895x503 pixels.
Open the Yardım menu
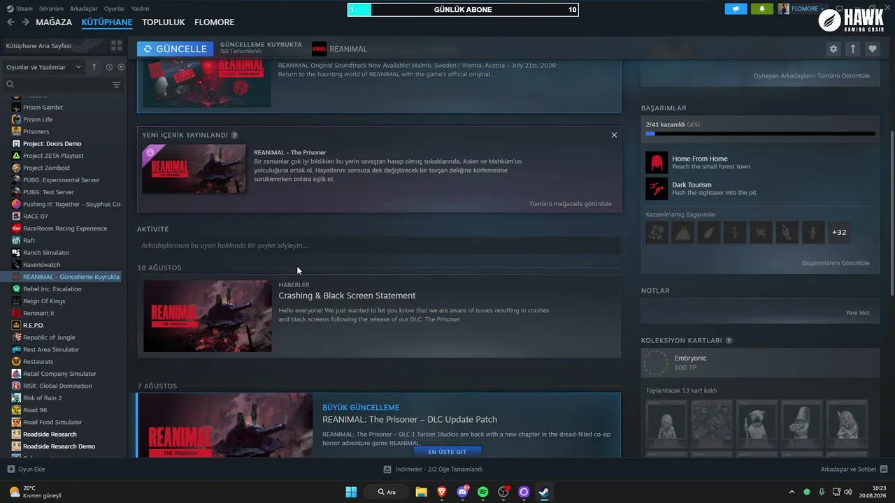(140, 8)
